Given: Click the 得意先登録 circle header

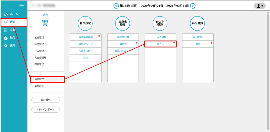Looking at the screenshot, I should [x=123, y=23].
